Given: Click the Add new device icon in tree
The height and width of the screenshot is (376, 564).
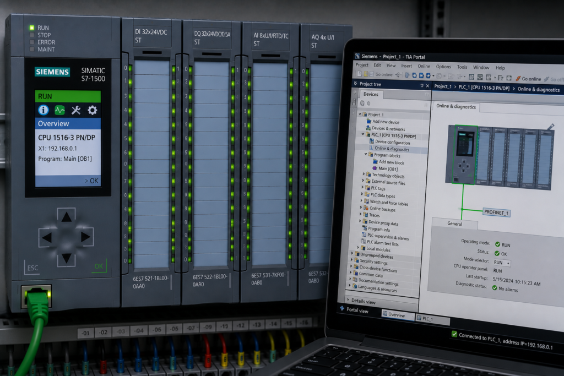Looking at the screenshot, I should [x=368, y=121].
